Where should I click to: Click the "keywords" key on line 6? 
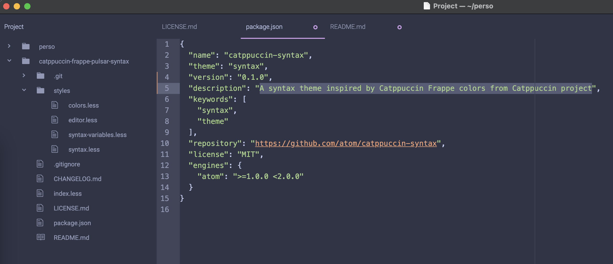coord(211,99)
